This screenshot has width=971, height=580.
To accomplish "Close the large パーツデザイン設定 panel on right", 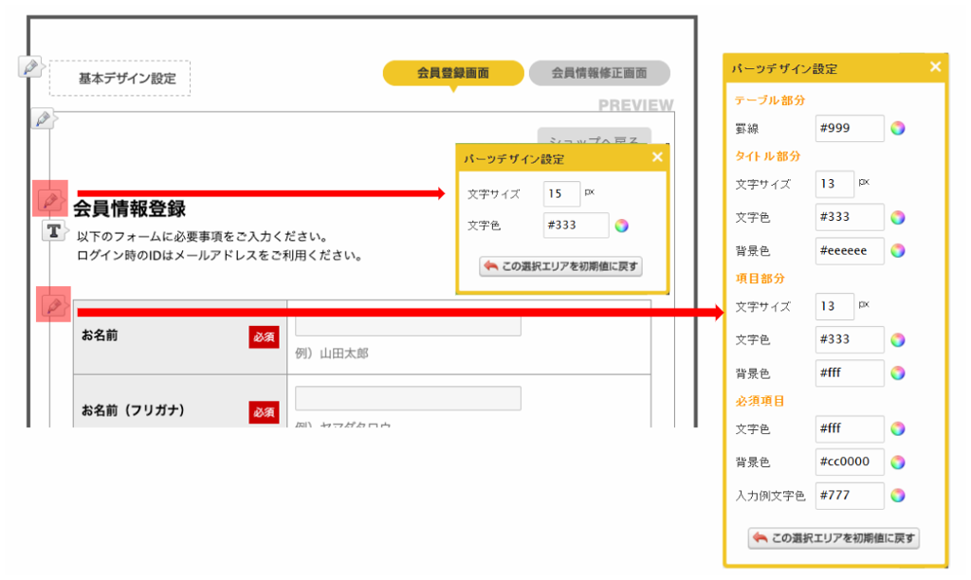I will tap(935, 67).
